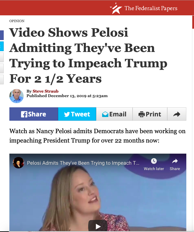The image size is (194, 232).
Task: Send article using the Email button
Action: click(114, 114)
